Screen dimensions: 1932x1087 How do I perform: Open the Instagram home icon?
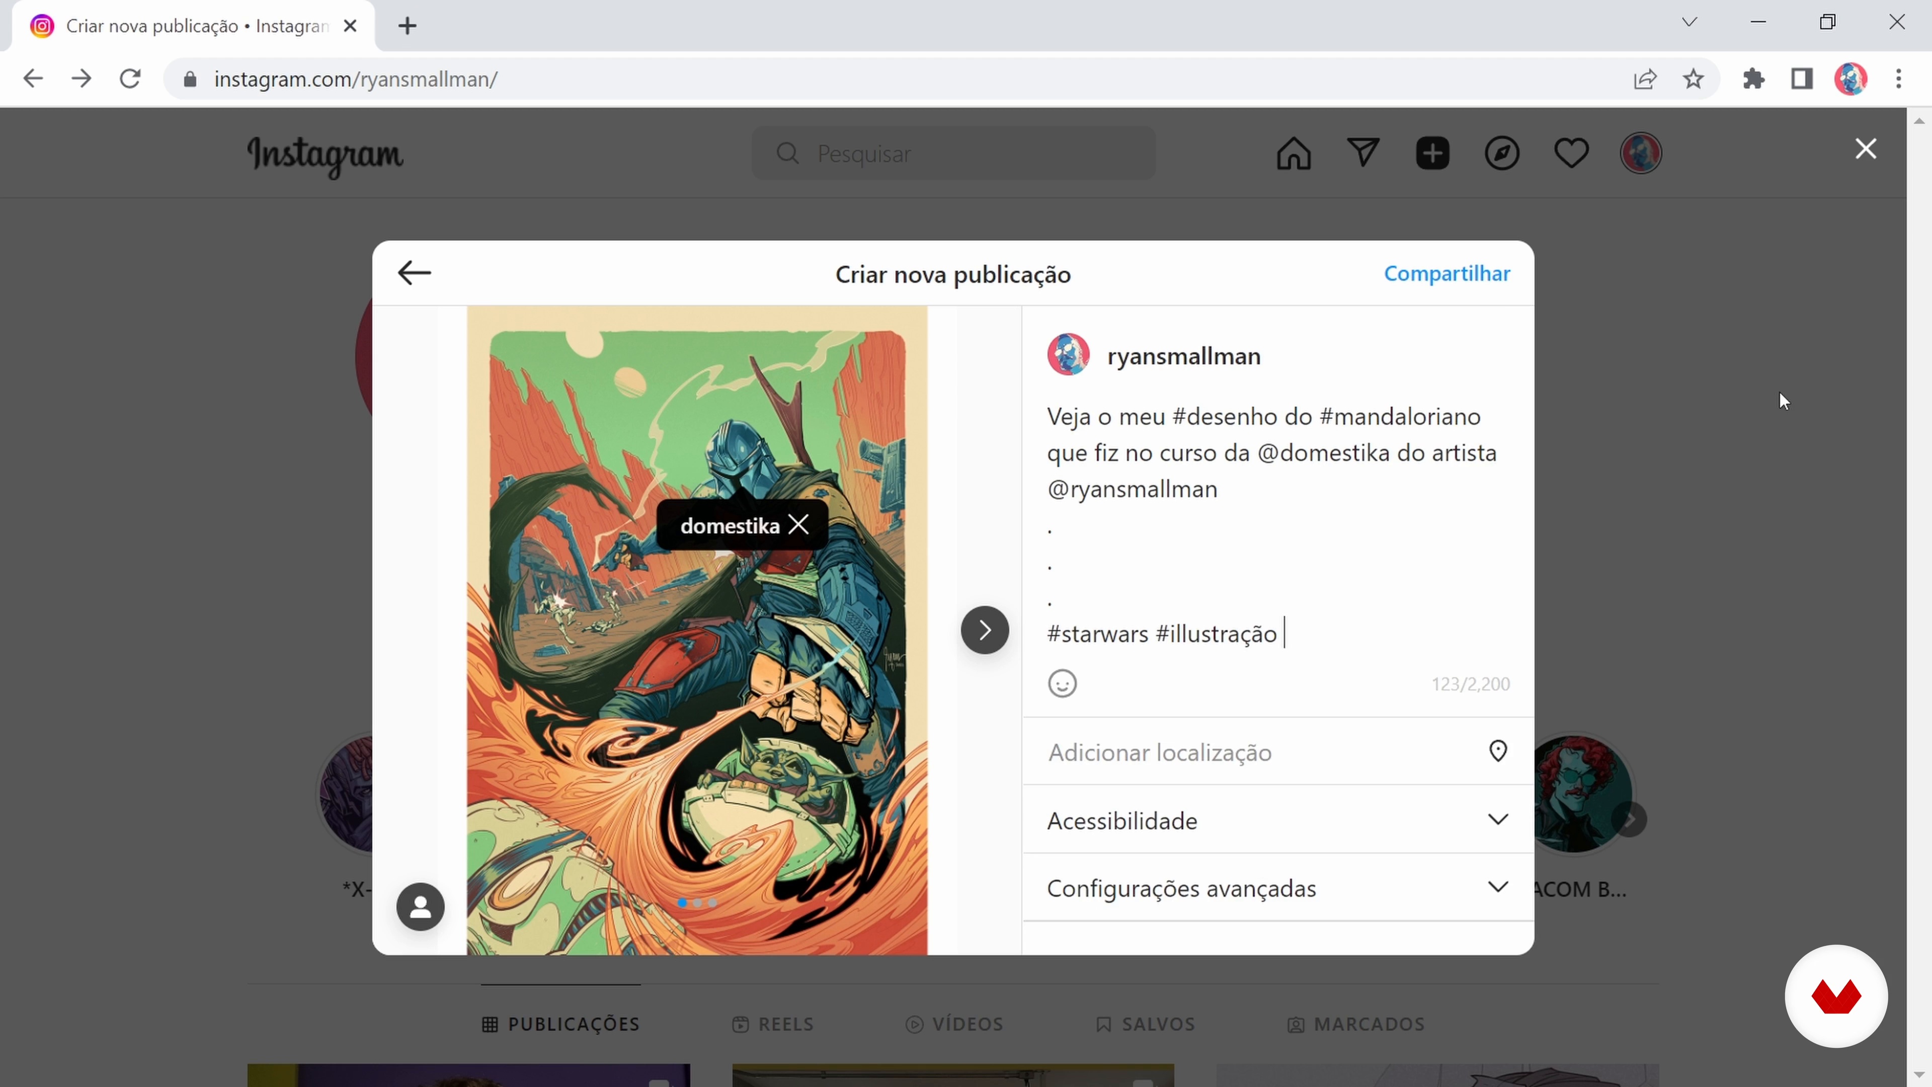coord(1294,154)
